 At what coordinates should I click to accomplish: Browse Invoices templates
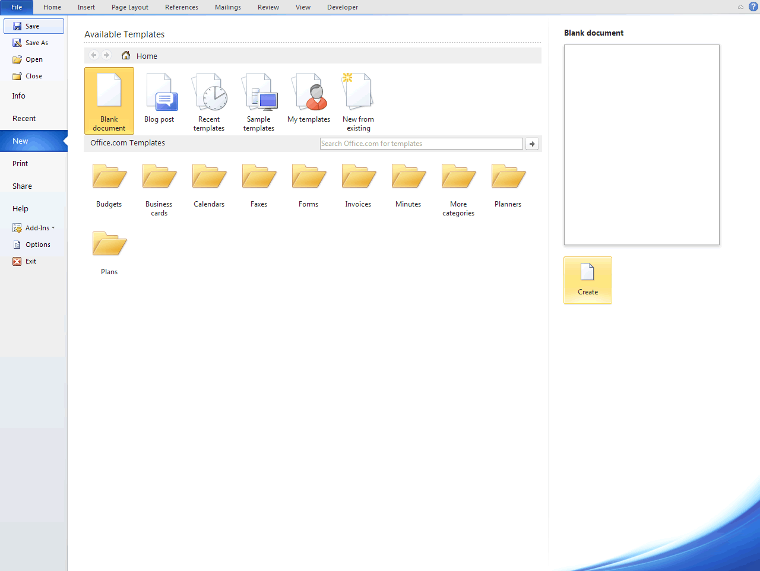[x=358, y=184]
